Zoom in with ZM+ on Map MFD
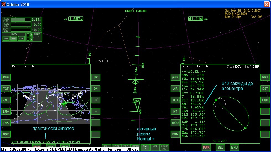The height and width of the screenshot is (152, 271). [6, 111]
